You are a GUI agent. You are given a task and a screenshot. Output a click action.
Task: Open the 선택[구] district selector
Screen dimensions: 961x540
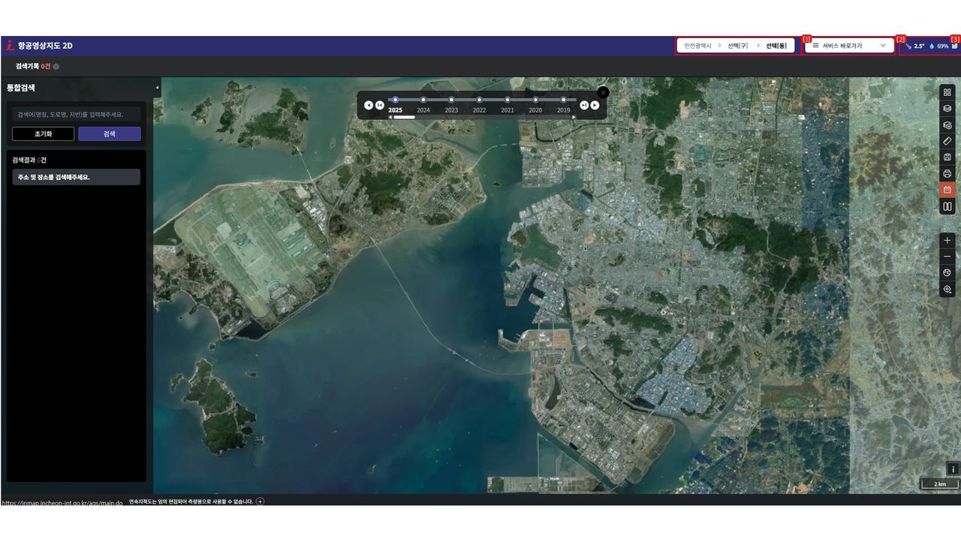(x=737, y=46)
